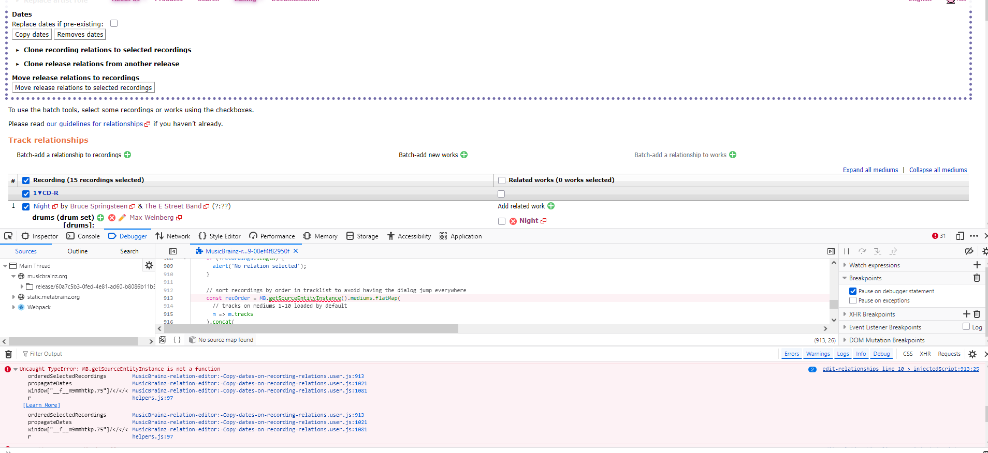Click red remove icon next to drums relationship

(x=112, y=218)
